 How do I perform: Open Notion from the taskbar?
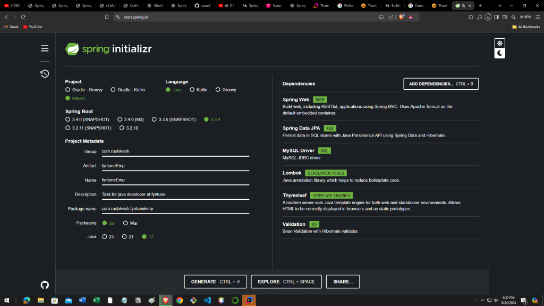(x=138, y=301)
